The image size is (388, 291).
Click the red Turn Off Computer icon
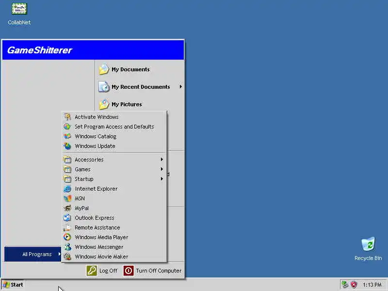coord(129,271)
